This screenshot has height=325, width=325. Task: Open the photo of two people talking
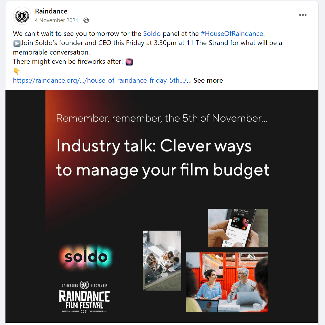point(227,282)
